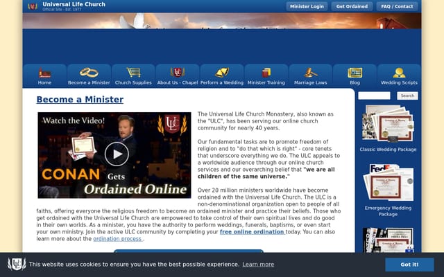Click the About Us - Chapel menu label
Viewport: 444px width, 277px height.
(x=178, y=83)
